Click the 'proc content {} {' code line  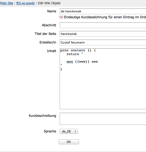pos(78,50)
